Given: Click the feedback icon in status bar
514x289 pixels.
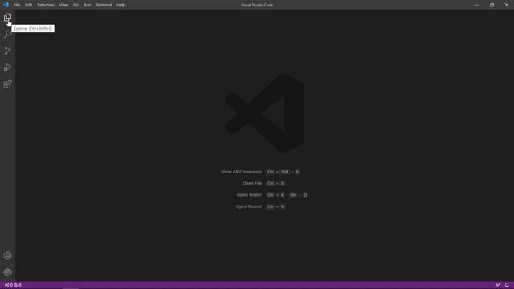Looking at the screenshot, I should (x=497, y=285).
